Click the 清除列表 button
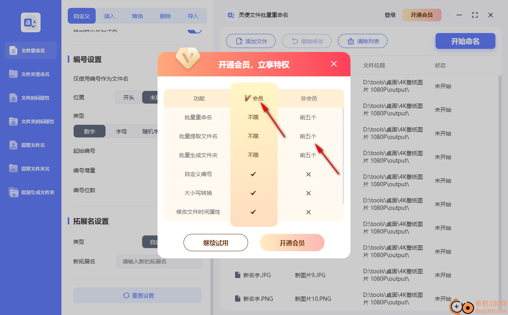The image size is (508, 315). (x=363, y=41)
